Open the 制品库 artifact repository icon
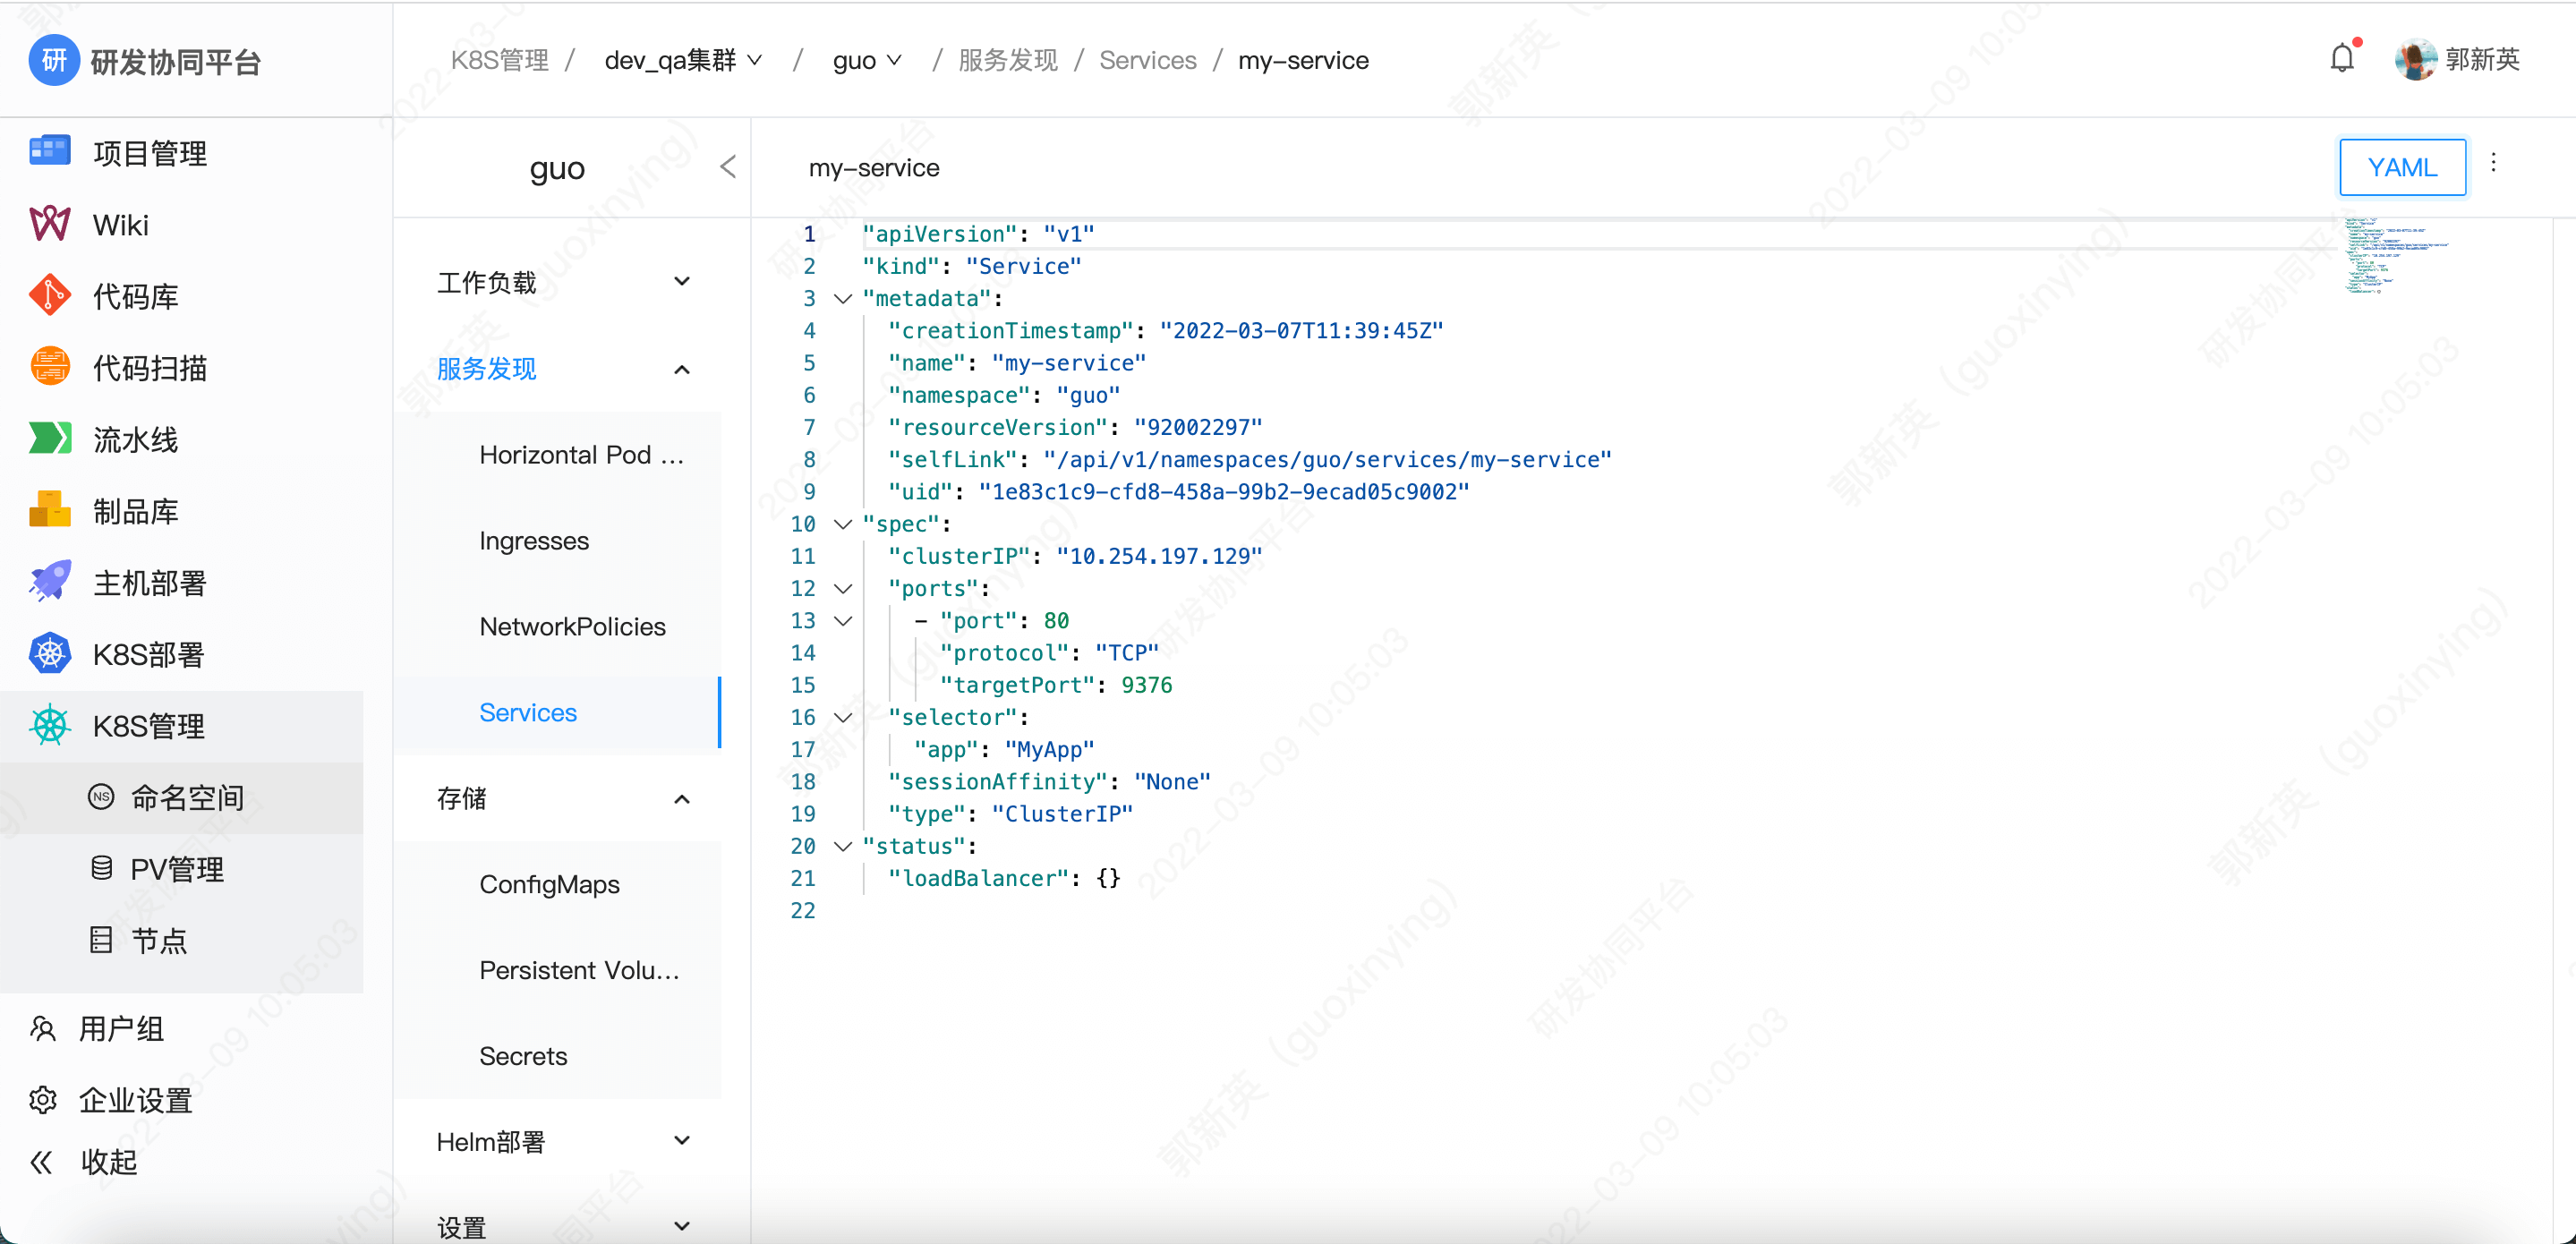Viewport: 2576px width, 1244px height. click(49, 510)
